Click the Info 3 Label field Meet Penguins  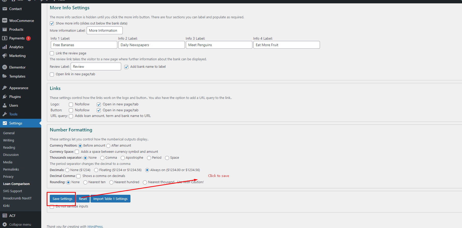219,45
